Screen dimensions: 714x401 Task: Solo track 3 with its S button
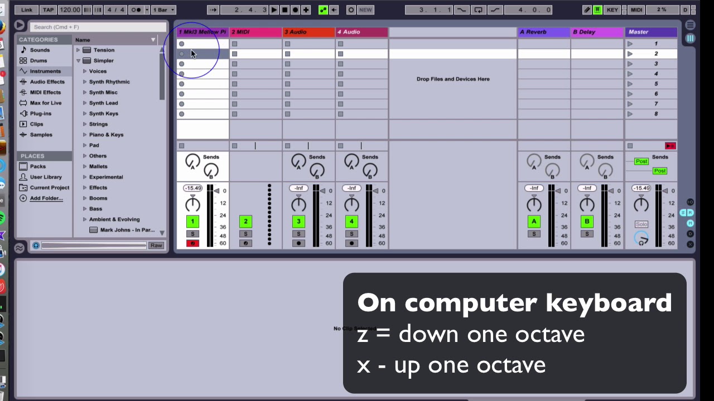click(x=298, y=234)
